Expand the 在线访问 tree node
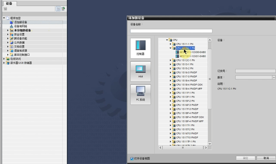This screenshot has height=164, width=276. click(x=4, y=59)
